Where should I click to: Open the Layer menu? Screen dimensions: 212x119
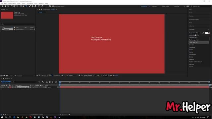tap(19, 4)
